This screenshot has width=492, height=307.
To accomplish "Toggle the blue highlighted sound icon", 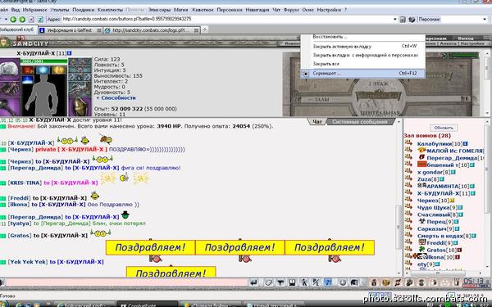I will click(x=328, y=282).
